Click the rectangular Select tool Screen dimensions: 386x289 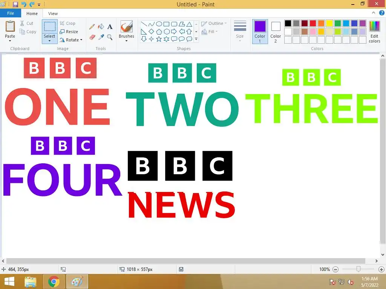click(50, 26)
